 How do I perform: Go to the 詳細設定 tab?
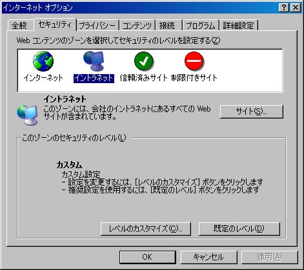pyautogui.click(x=239, y=26)
